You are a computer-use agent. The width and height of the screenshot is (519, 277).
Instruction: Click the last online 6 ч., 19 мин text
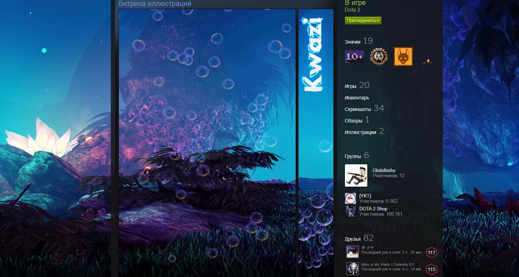(393, 269)
